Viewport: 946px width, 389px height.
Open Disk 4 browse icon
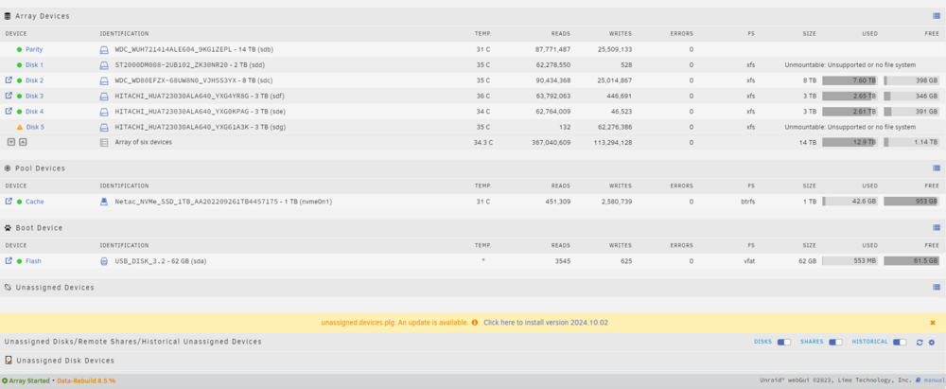pos(9,111)
